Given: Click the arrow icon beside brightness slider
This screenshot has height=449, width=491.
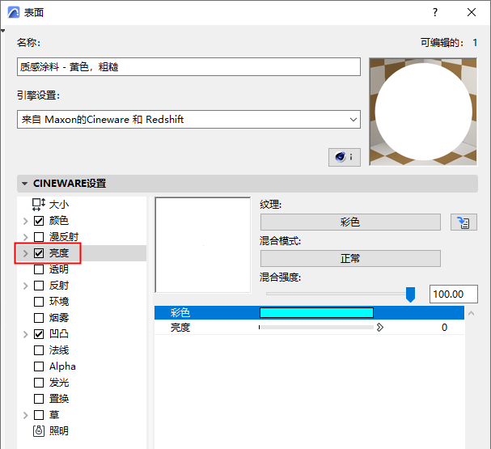Looking at the screenshot, I should [380, 328].
